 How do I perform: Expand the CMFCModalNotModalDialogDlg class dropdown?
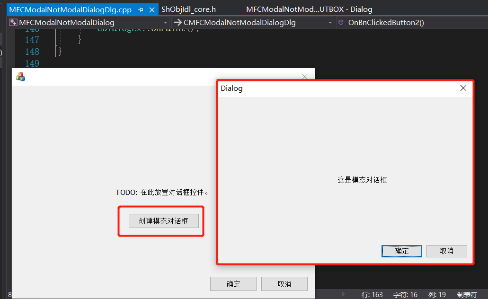point(330,23)
